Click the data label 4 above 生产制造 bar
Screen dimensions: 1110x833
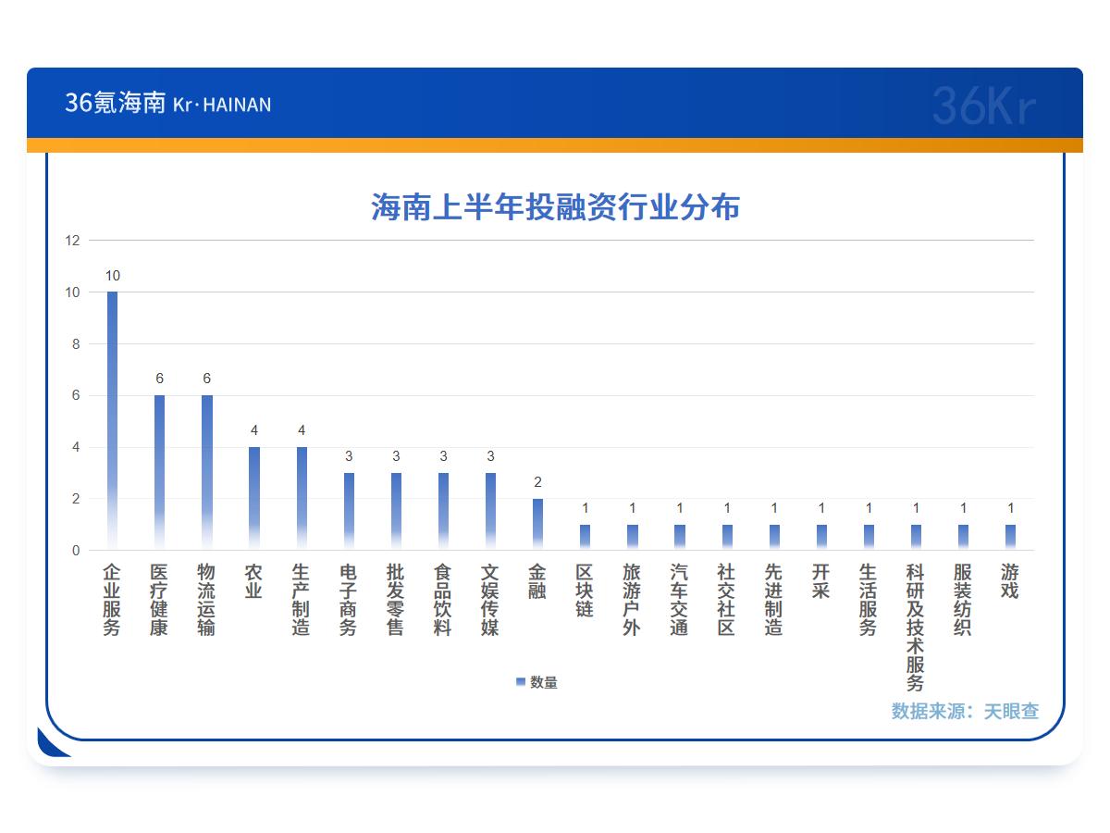click(301, 430)
